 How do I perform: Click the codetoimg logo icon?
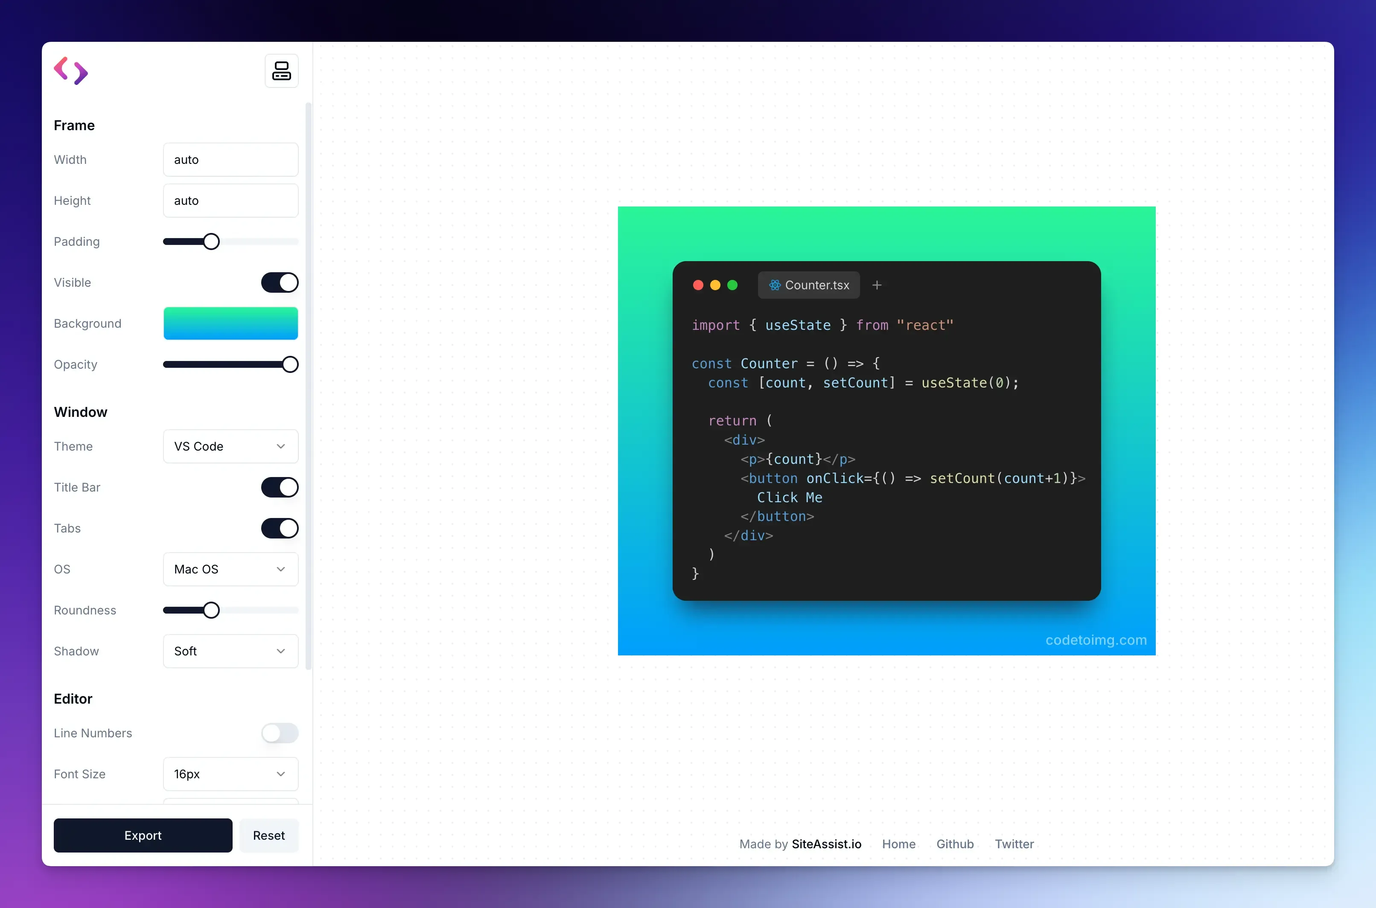point(71,70)
